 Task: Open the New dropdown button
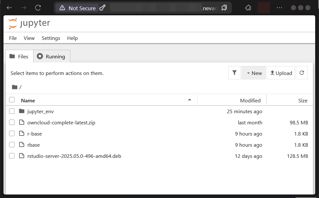(254, 73)
